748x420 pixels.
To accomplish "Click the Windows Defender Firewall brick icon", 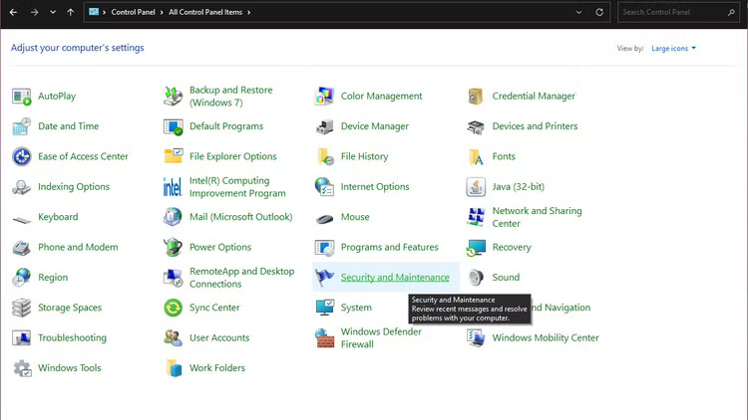I will (x=325, y=338).
